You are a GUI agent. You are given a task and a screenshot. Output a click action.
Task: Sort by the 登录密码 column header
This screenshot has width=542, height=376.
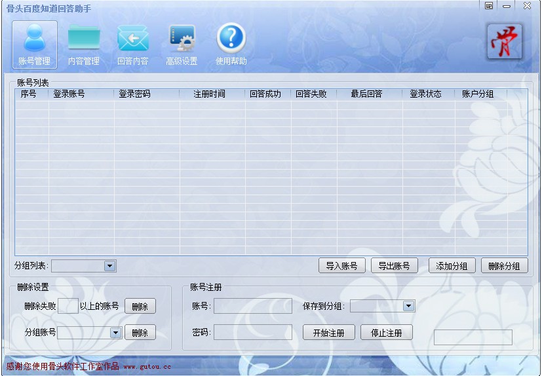point(147,94)
